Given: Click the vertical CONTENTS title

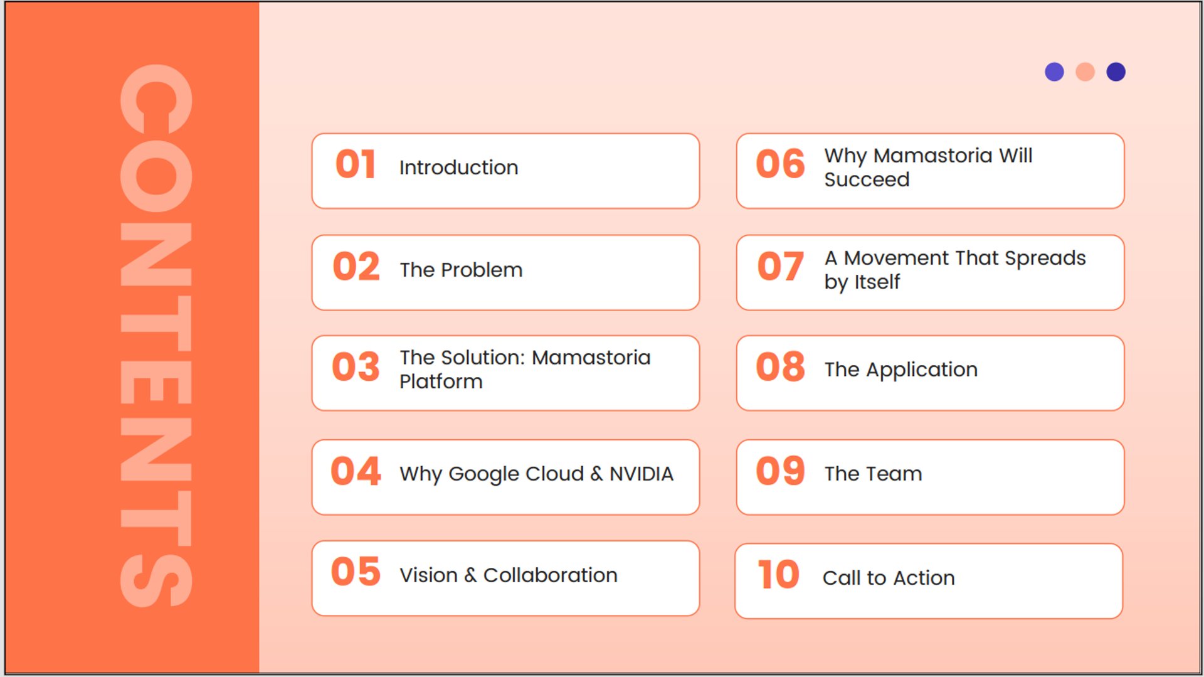Looking at the screenshot, I should (156, 336).
